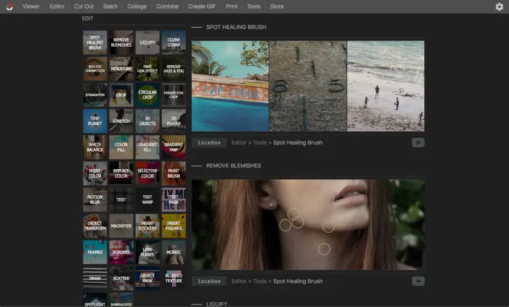This screenshot has height=307, width=509.
Task: Select the Paint Brush tool tile
Action: pos(174,173)
